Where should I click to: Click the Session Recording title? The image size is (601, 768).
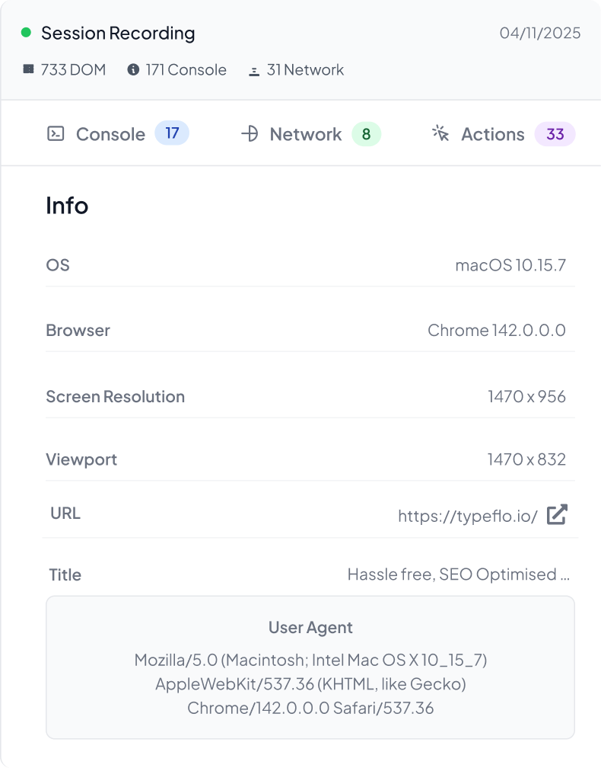[x=118, y=33]
